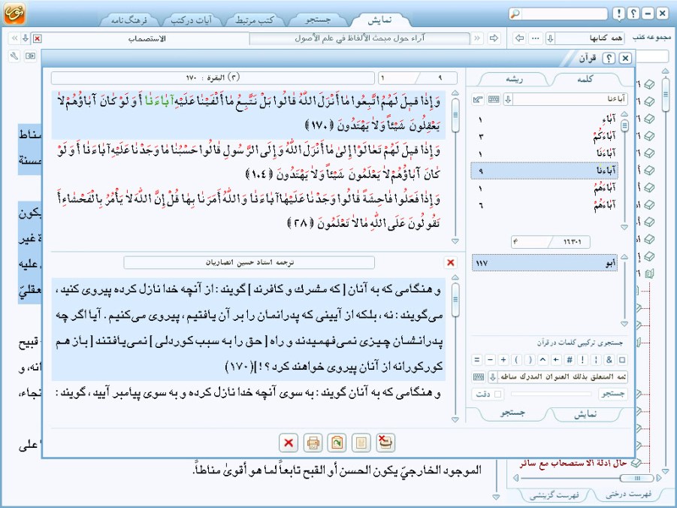
Task: Toggle the دقت checkbox
Action: coord(498,394)
